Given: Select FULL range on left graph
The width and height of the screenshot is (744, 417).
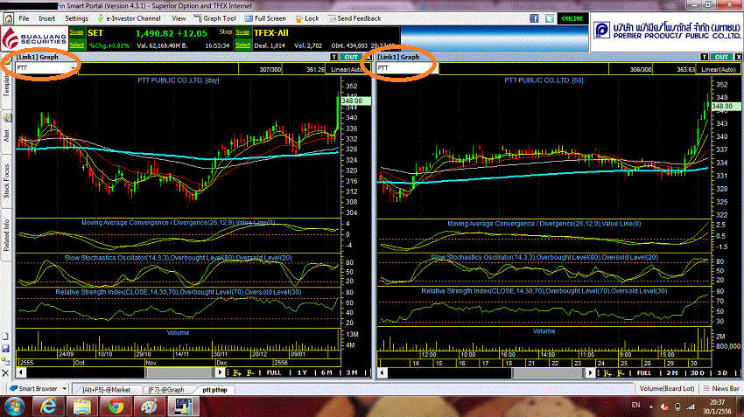Looking at the screenshot, I should [274, 373].
